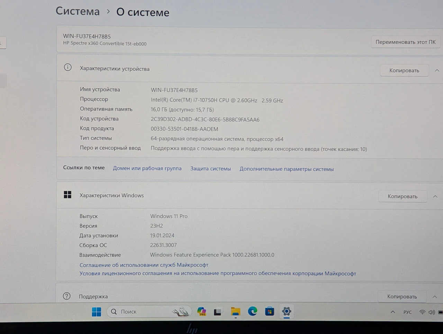Launch Microsoft Edge from the taskbar
Viewport: 443px width, 334px height.
253,311
